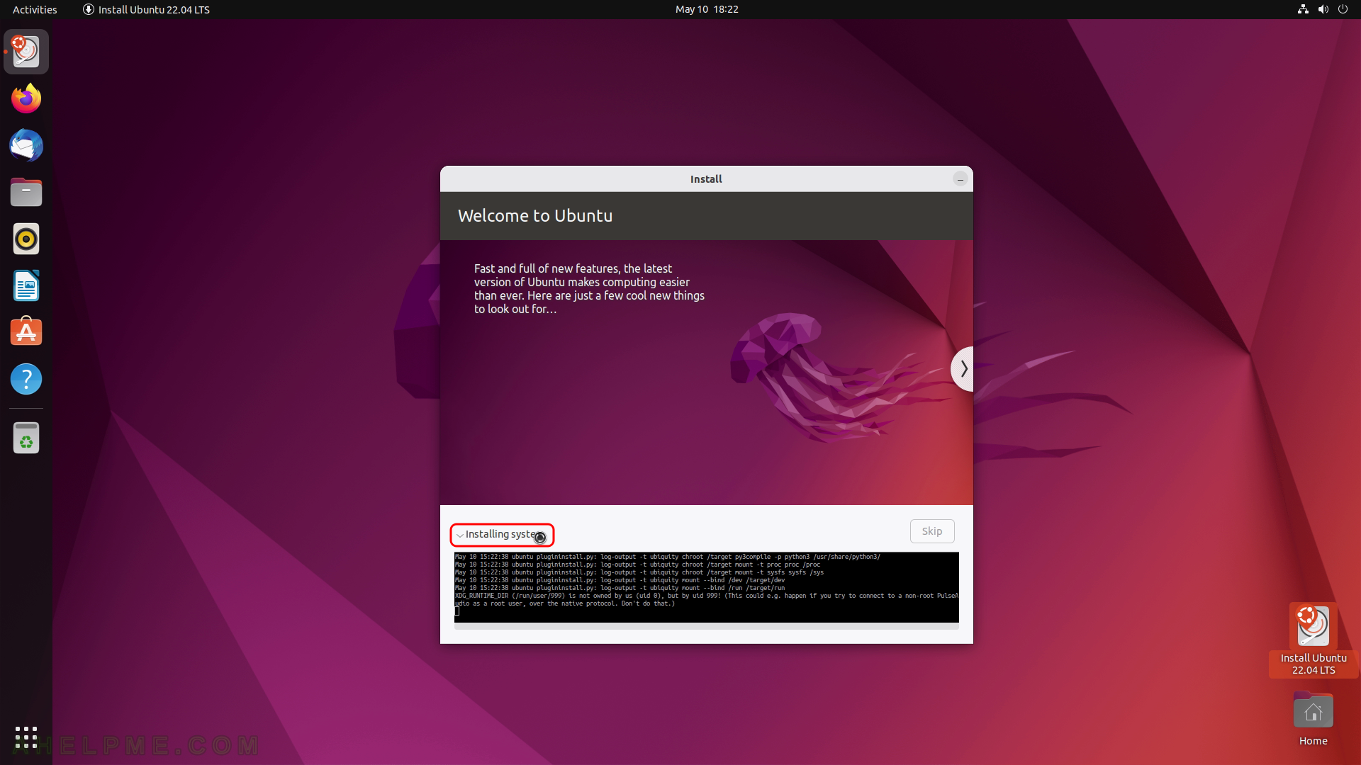Click inside the installer terminal log

707,587
